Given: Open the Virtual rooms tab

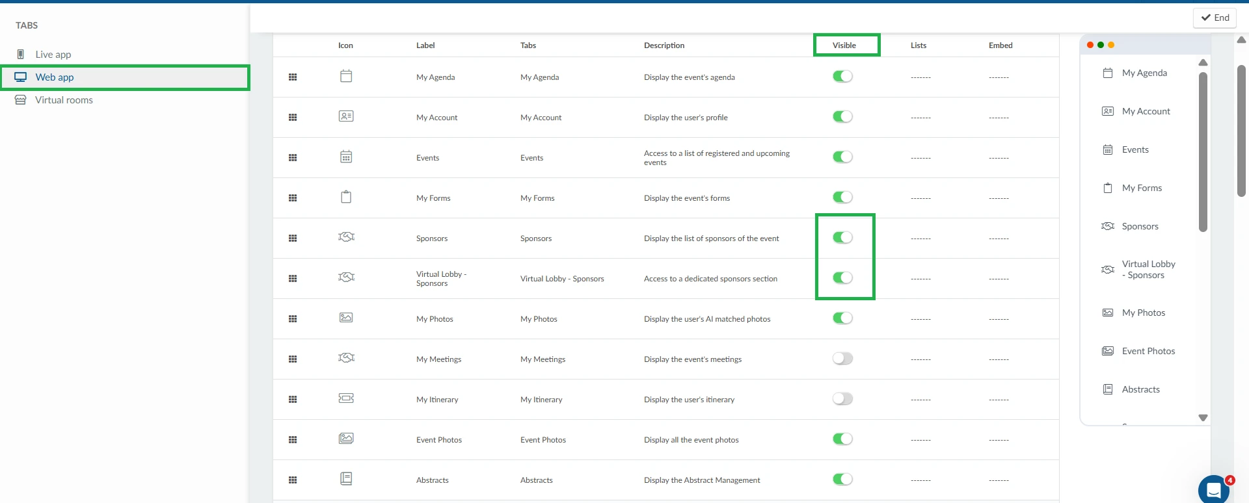Looking at the screenshot, I should [64, 100].
